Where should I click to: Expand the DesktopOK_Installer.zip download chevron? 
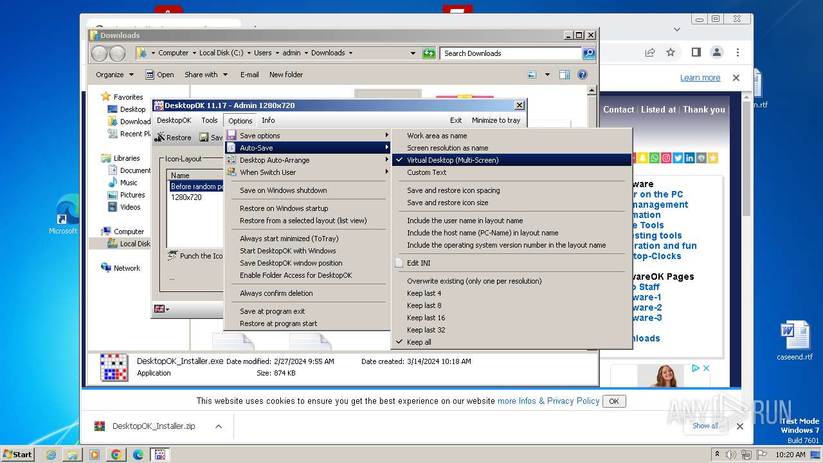[219, 426]
